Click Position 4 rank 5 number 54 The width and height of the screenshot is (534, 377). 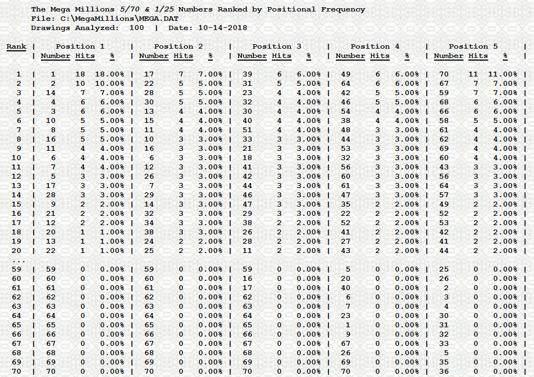click(x=345, y=111)
